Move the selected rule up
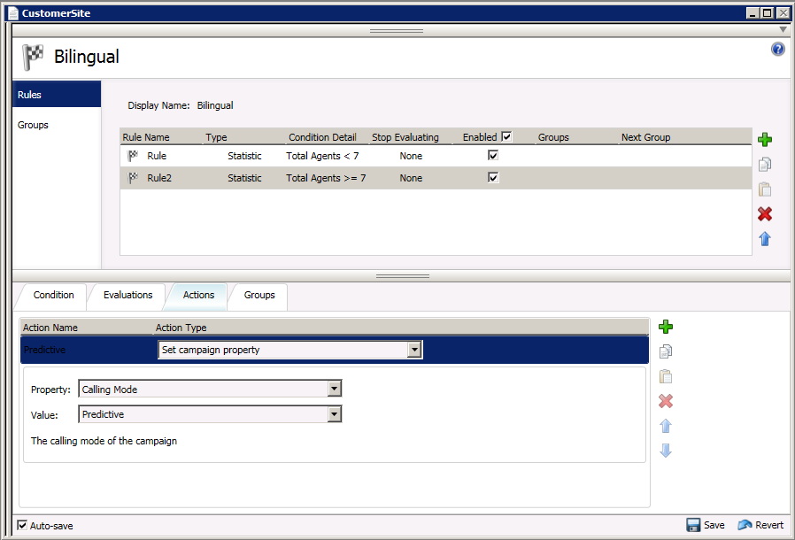 [765, 238]
